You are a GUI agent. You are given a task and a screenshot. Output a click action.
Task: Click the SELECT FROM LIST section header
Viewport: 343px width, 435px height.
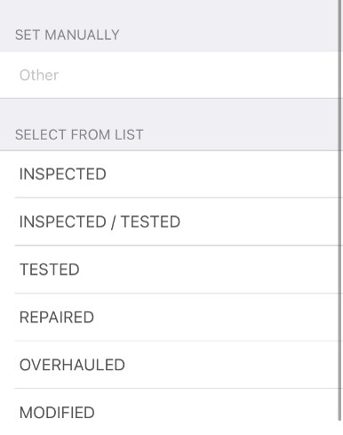[79, 134]
